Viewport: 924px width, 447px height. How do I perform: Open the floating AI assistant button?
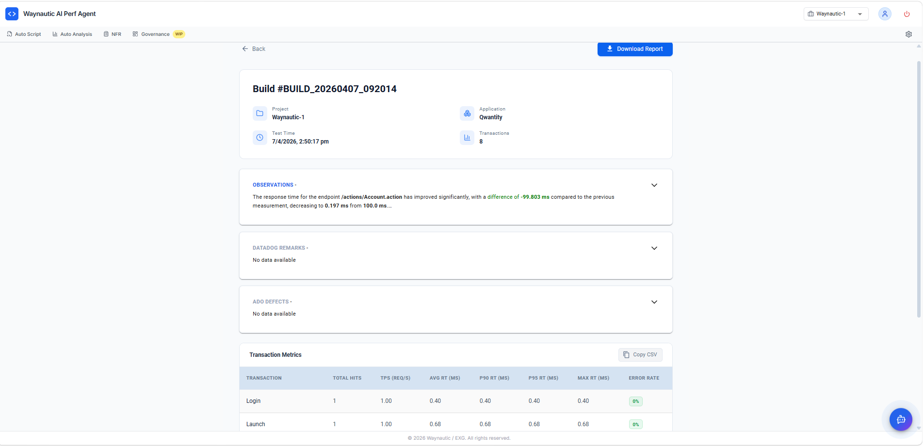[x=901, y=419]
